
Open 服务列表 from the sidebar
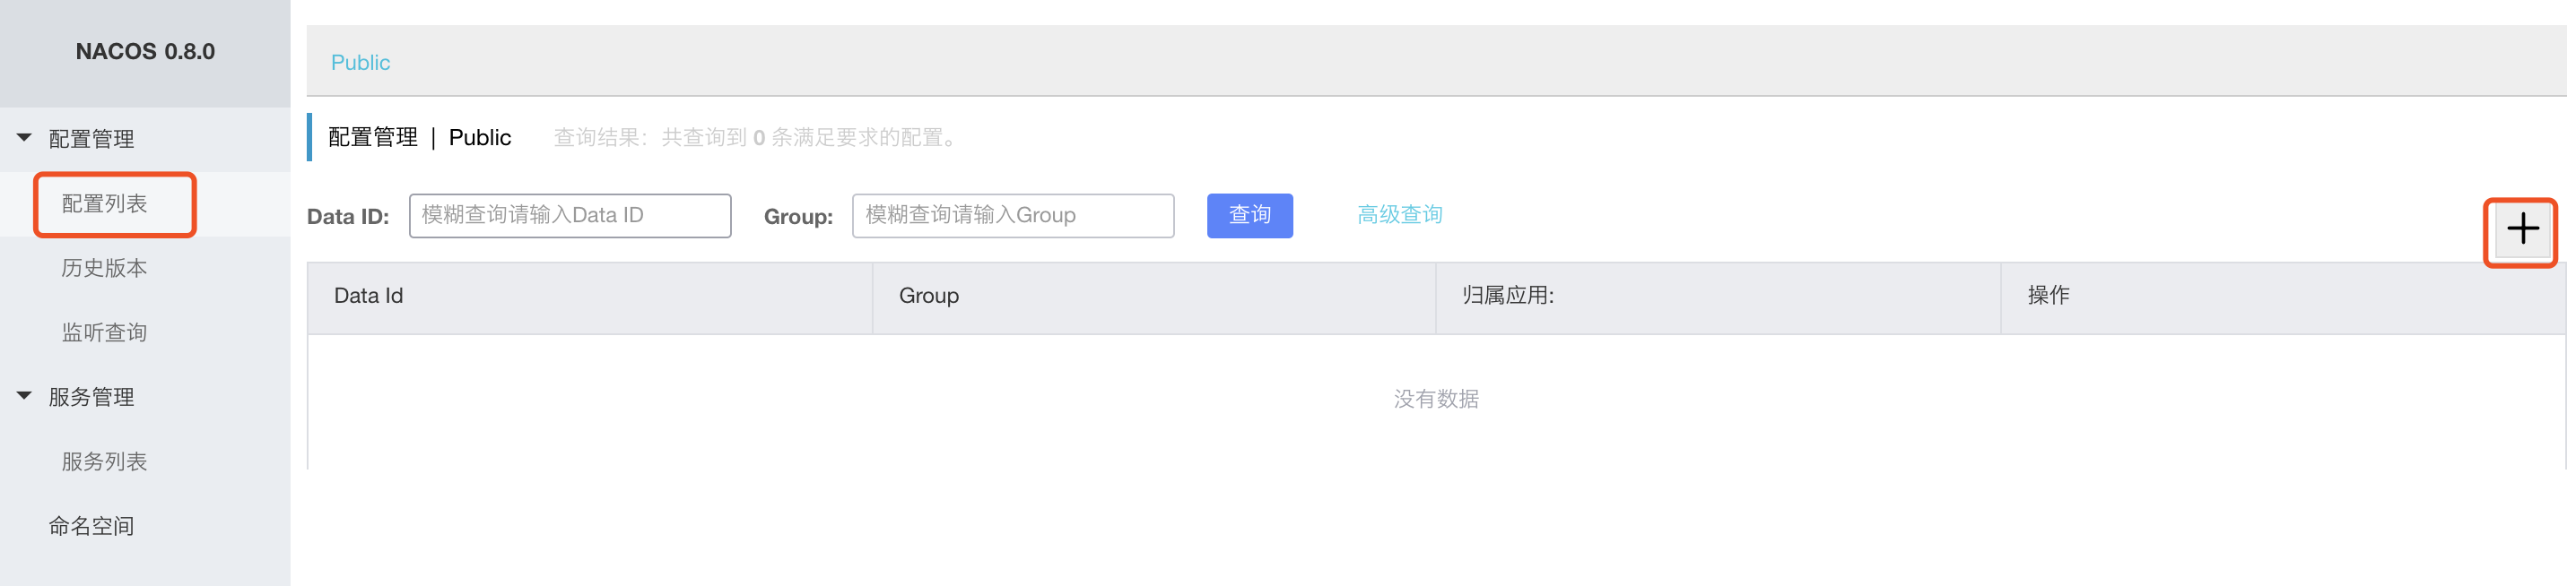pyautogui.click(x=105, y=461)
